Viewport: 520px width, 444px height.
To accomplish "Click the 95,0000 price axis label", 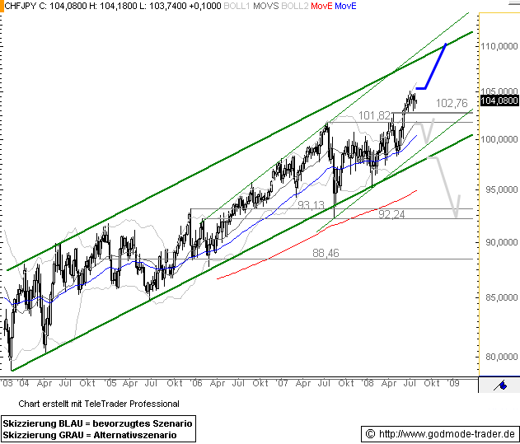I will [501, 189].
